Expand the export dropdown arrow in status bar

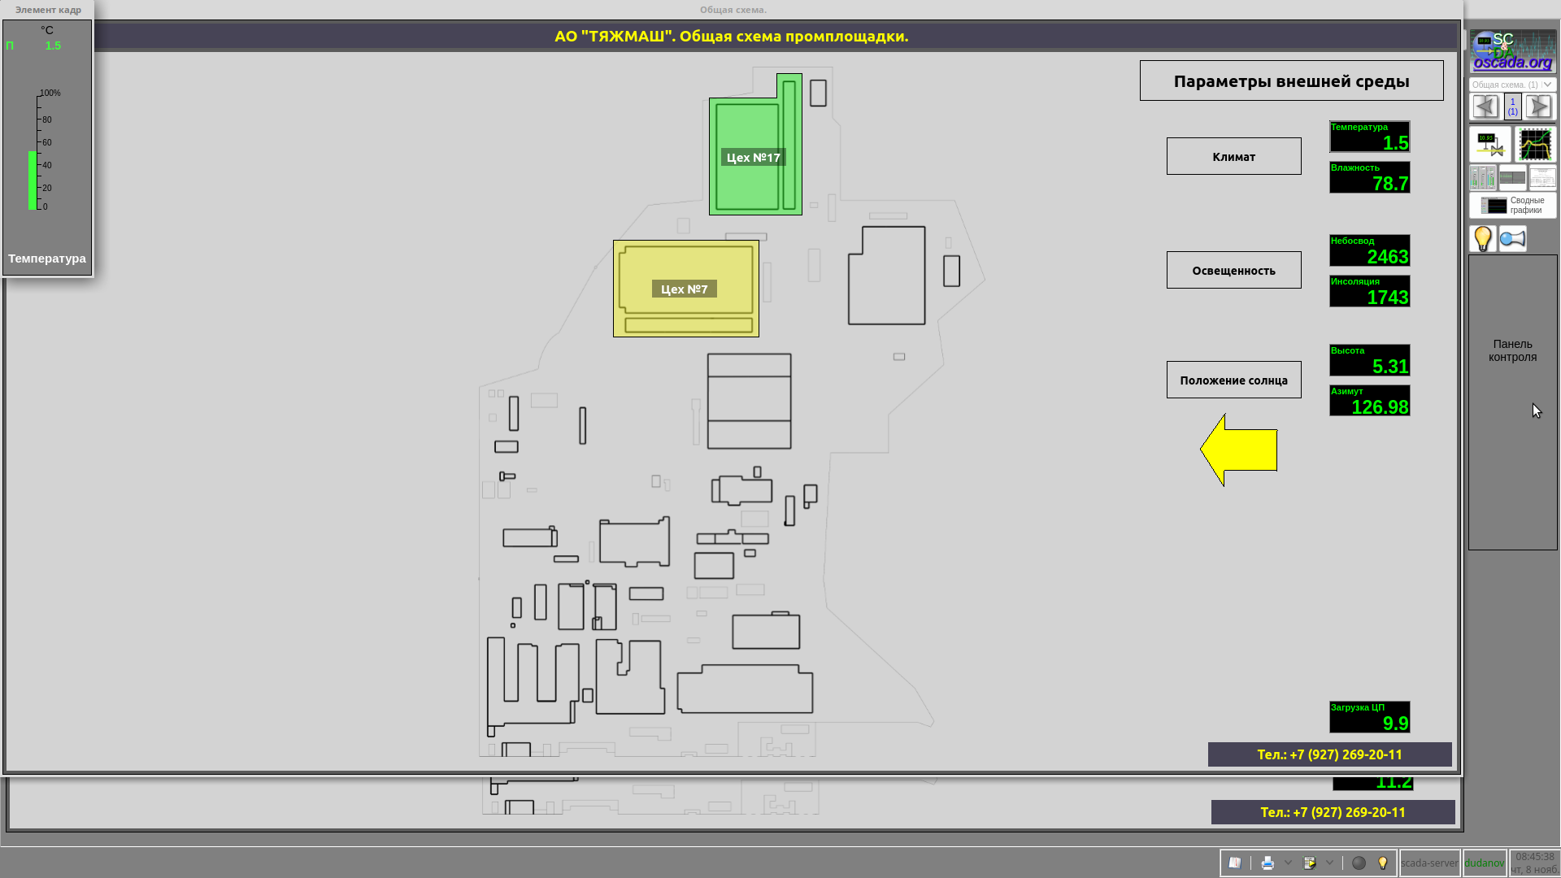pos(1330,863)
